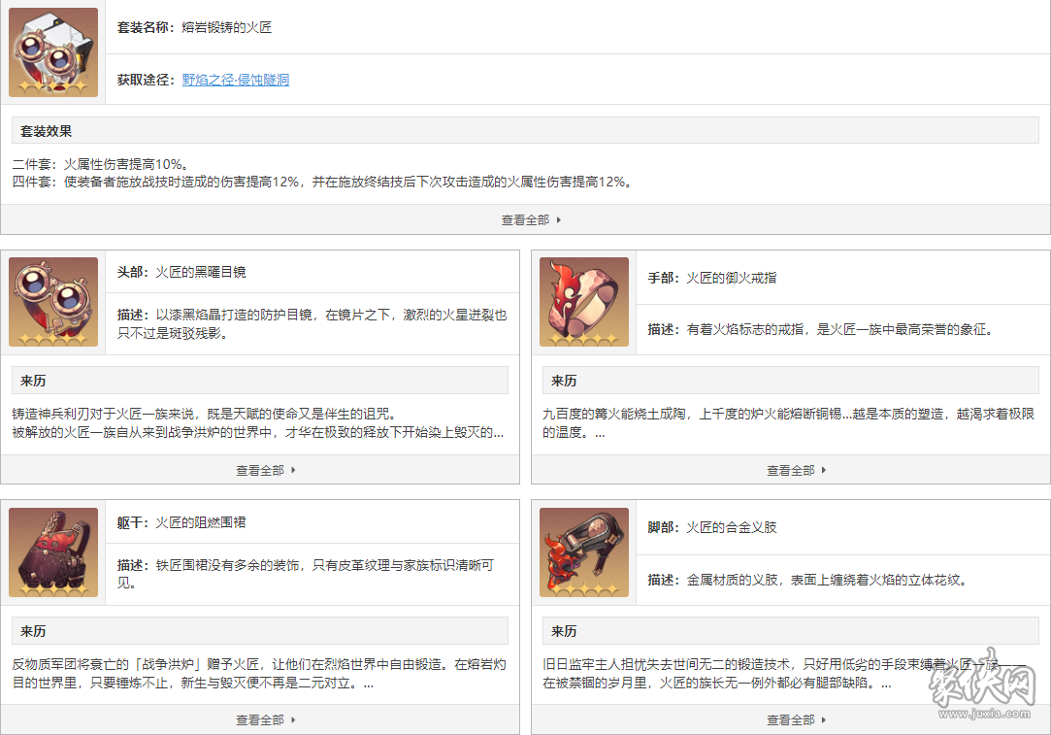This screenshot has width=1051, height=735.
Task: Click the 手部：火匠的御火戒指 title
Action: pos(712,278)
